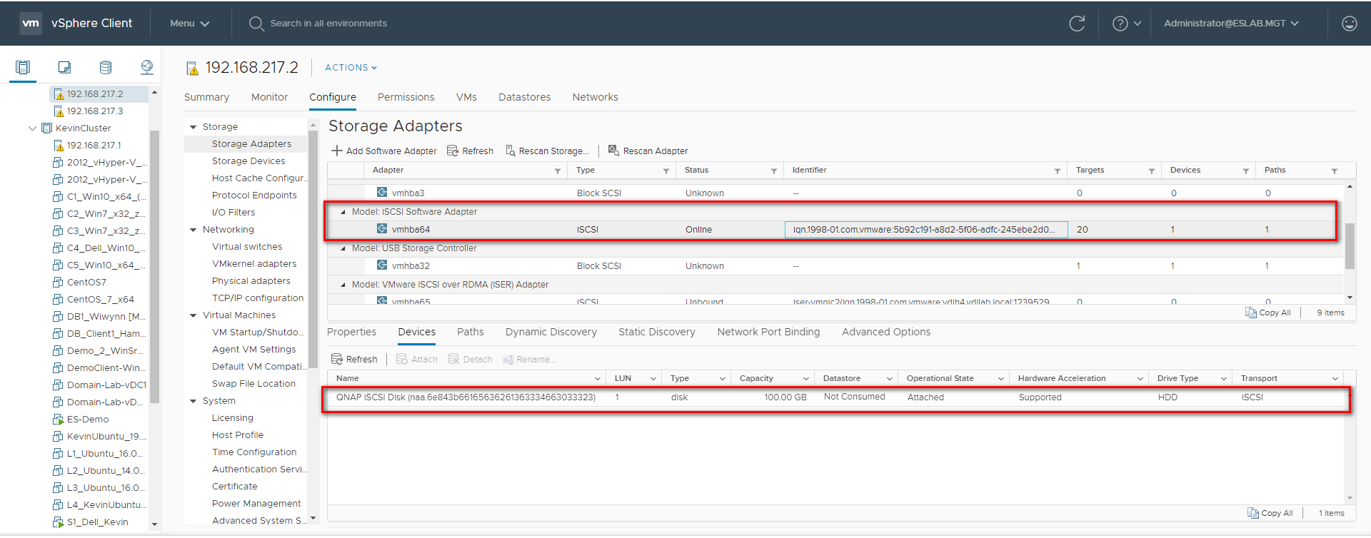Click the global refresh icon in header
Image resolution: width=1371 pixels, height=538 pixels.
coord(1077,24)
